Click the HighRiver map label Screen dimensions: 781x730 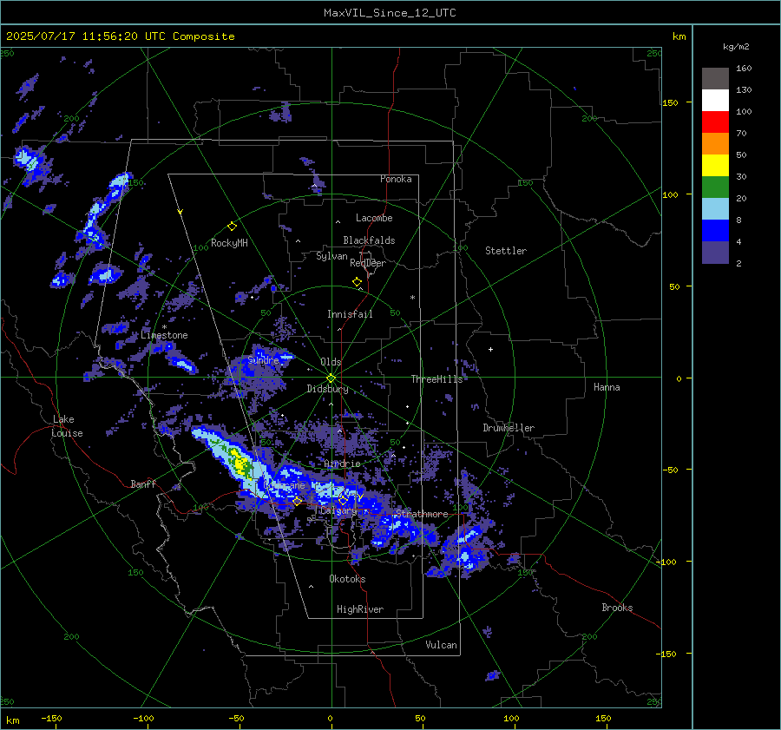coord(360,609)
